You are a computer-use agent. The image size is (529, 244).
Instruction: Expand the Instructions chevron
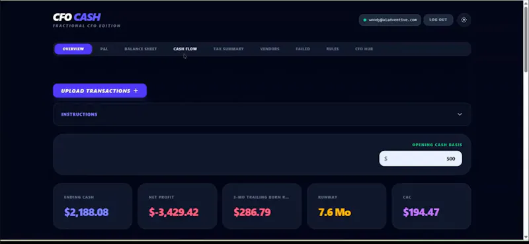[x=460, y=114]
